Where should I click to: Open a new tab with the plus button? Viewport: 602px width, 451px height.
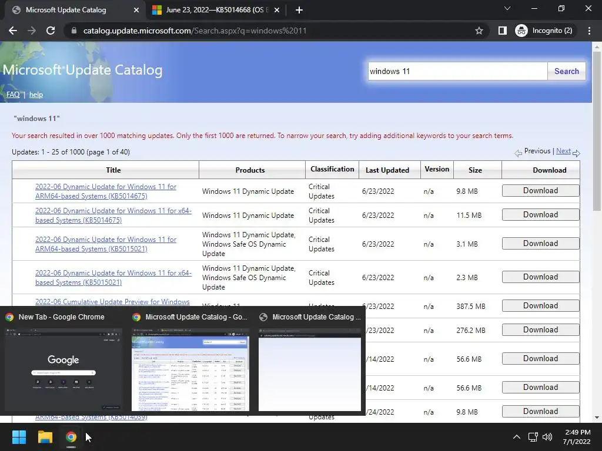tap(299, 10)
